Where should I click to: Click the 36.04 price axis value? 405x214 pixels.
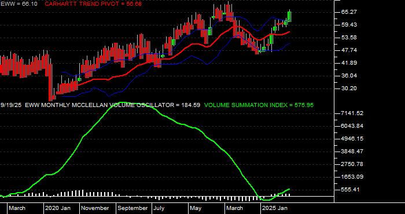pyautogui.click(x=349, y=76)
